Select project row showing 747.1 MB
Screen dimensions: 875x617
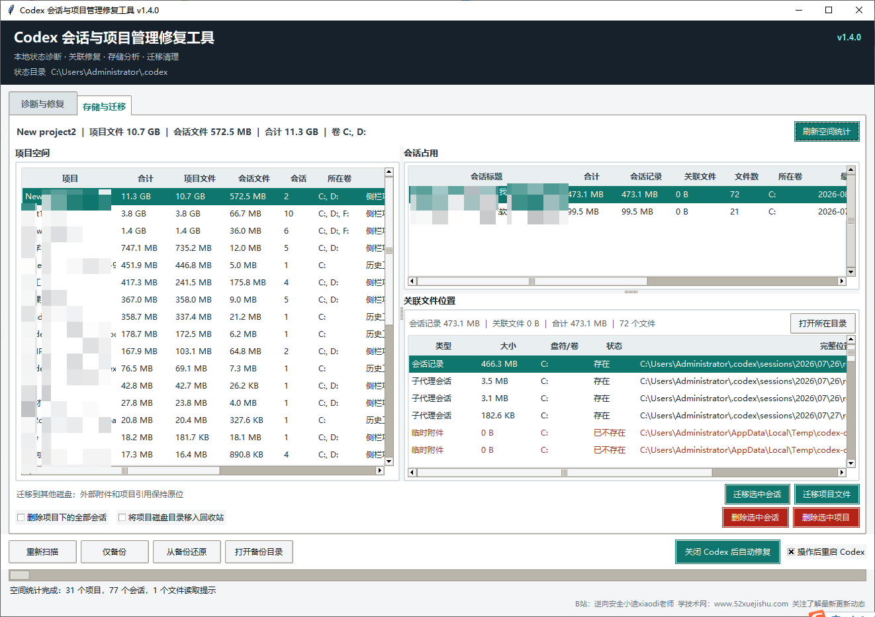(x=203, y=248)
